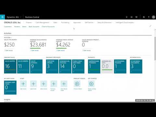
Task: Open the chat message icon in header
Action: 136,17
